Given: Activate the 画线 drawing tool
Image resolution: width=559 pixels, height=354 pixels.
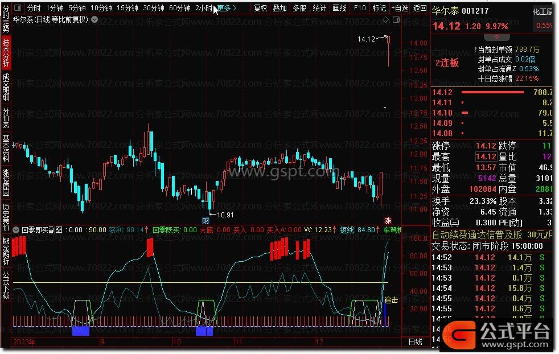Looking at the screenshot, I should pyautogui.click(x=339, y=8).
